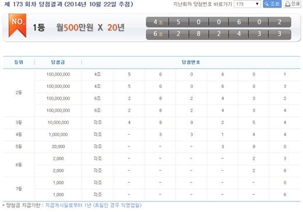Click the 10,000,000 prize amount
The height and width of the screenshot is (212, 303).
click(58, 122)
